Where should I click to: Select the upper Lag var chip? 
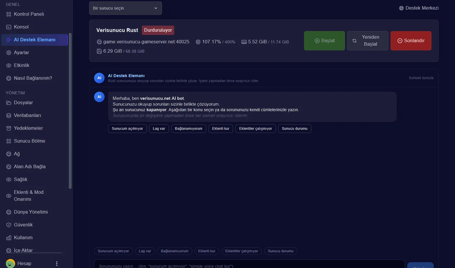coord(159,129)
